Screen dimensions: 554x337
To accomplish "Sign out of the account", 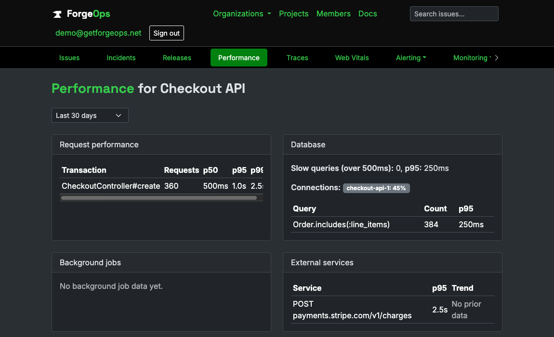I will (166, 33).
